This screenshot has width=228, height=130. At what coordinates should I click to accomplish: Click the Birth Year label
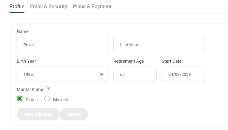click(x=29, y=61)
